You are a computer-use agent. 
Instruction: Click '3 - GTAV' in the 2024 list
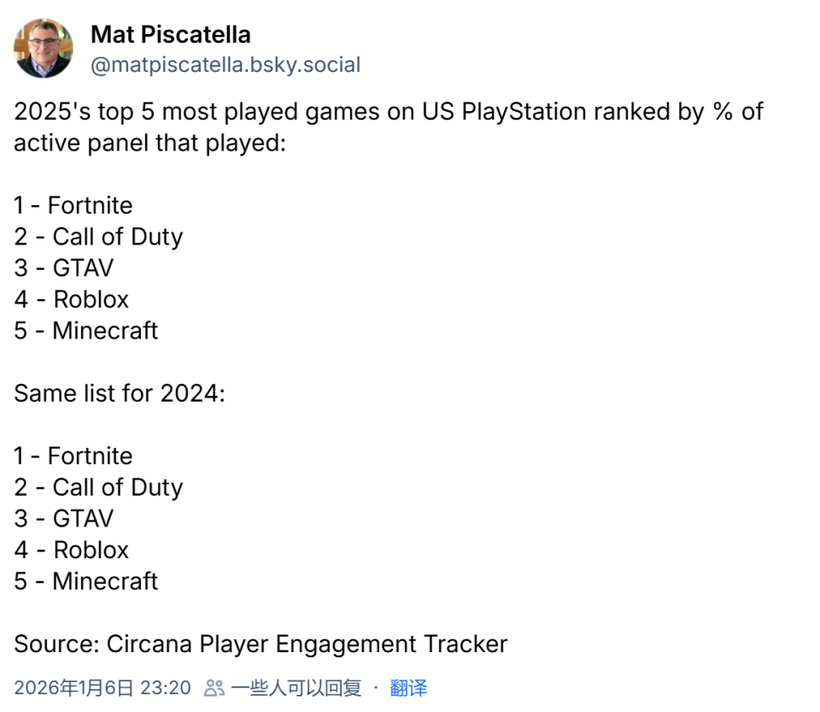63,519
